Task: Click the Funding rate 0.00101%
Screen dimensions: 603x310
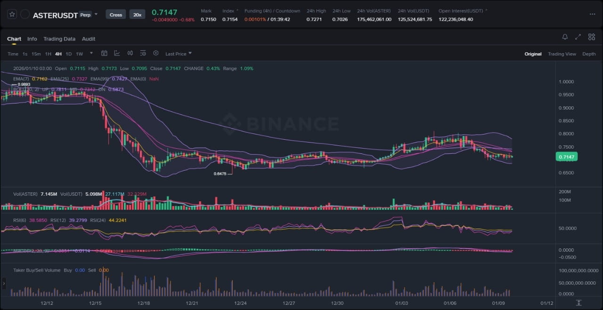Action: (x=256, y=19)
